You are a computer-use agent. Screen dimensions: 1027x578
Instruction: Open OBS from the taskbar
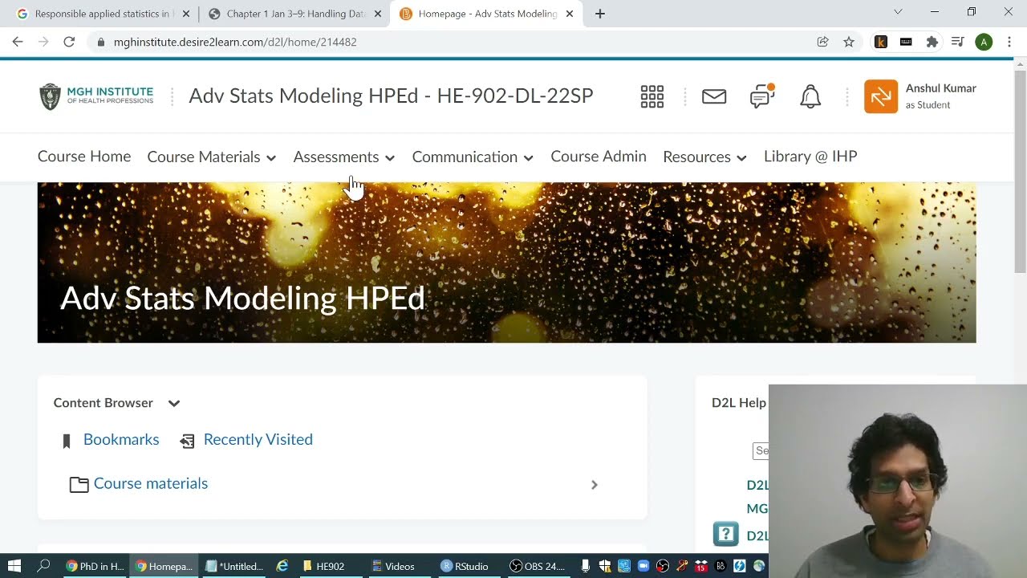point(538,566)
